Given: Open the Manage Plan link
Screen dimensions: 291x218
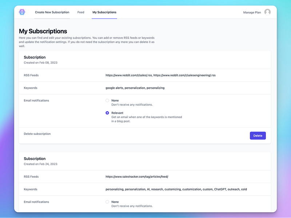Looking at the screenshot, I should point(252,12).
